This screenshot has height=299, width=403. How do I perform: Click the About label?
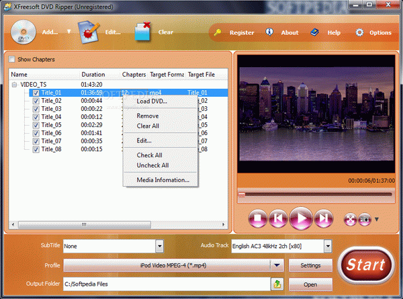289,33
